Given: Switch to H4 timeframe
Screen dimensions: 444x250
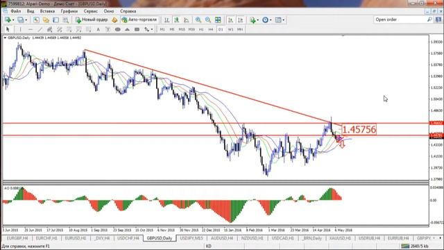Looking at the screenshot, I should click(x=211, y=29).
